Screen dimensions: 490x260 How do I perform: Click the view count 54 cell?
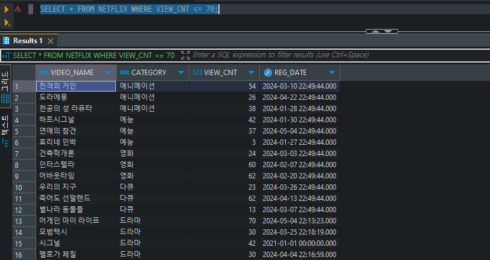click(224, 86)
